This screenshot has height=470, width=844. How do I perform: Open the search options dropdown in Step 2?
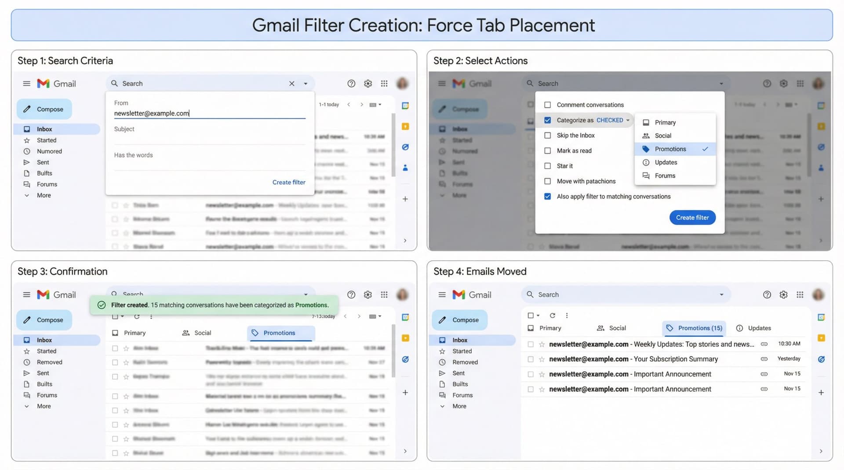click(x=720, y=83)
